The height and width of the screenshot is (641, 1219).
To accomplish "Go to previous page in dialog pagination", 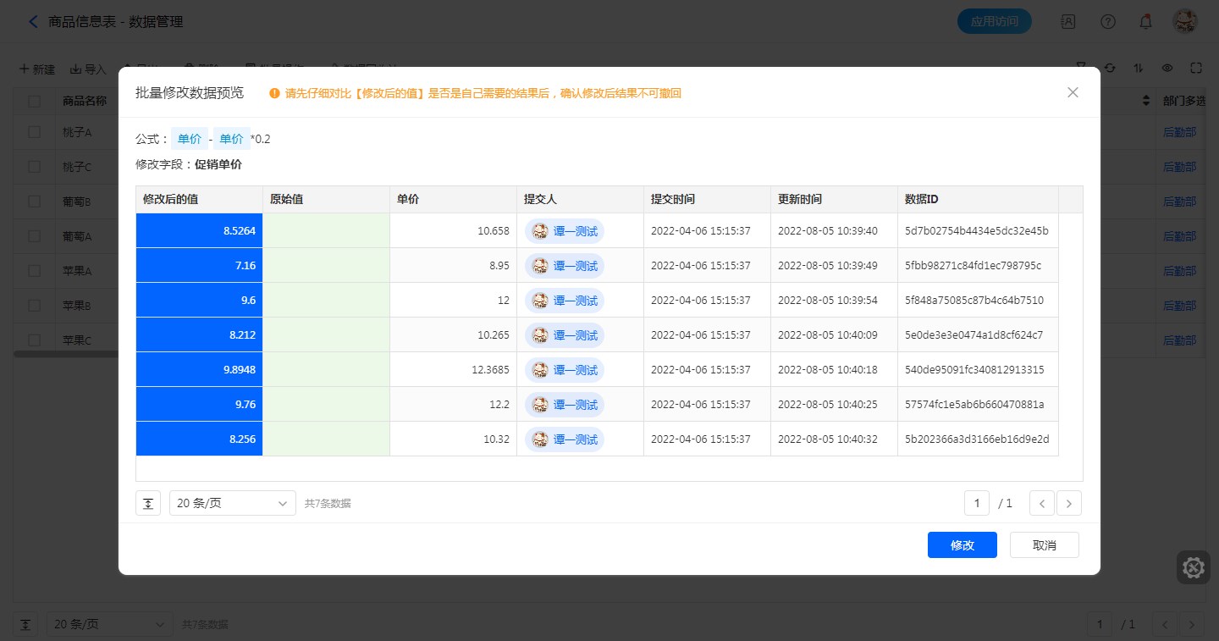I will [1041, 503].
